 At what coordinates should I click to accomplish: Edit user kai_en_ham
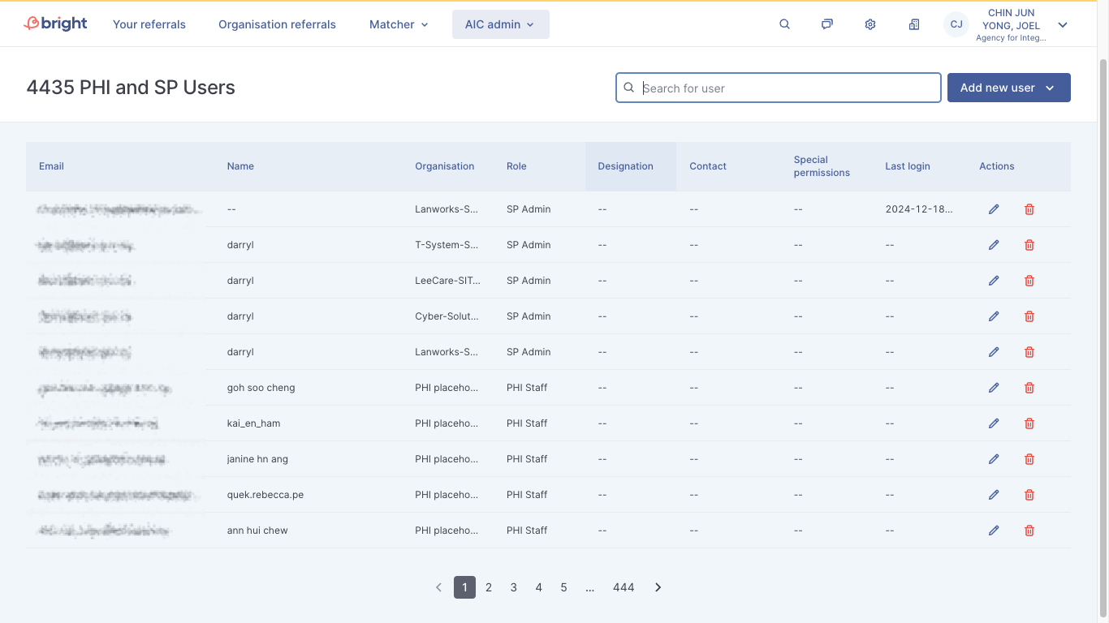pyautogui.click(x=994, y=423)
